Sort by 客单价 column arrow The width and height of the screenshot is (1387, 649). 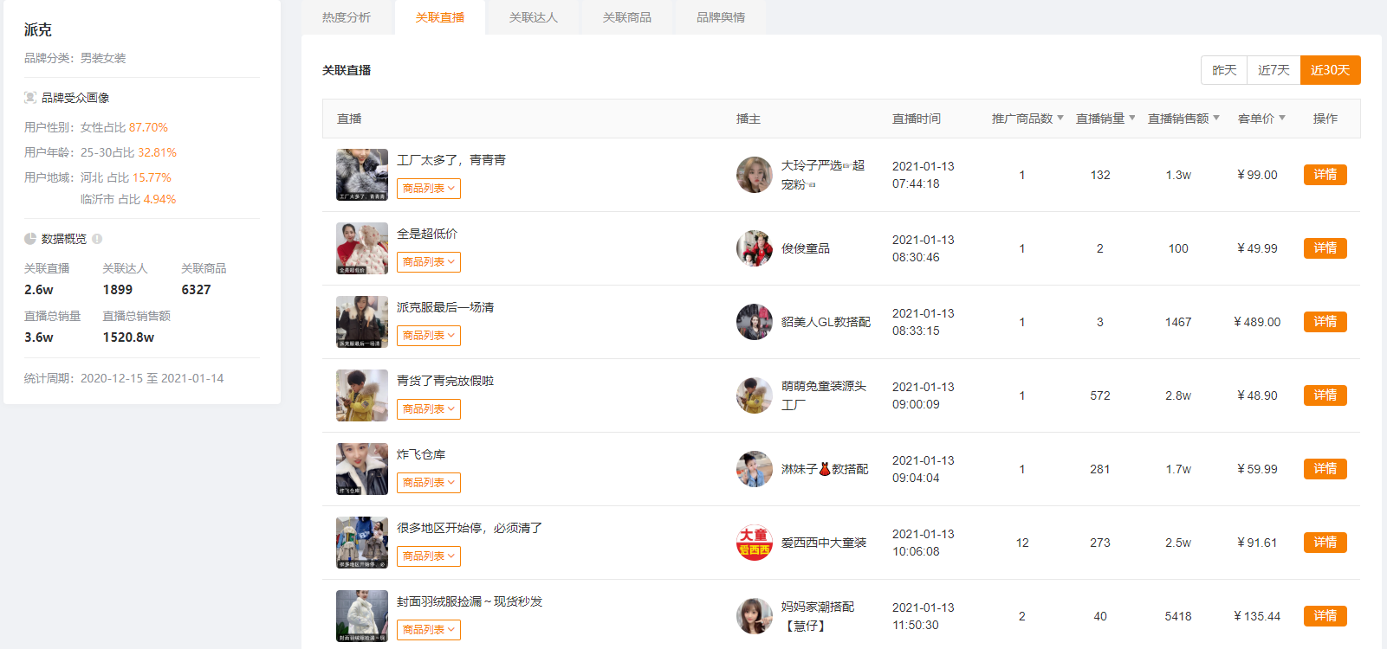tap(1282, 119)
